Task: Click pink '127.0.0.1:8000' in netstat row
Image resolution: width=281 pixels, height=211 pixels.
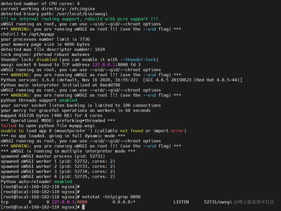Action: 70,202
